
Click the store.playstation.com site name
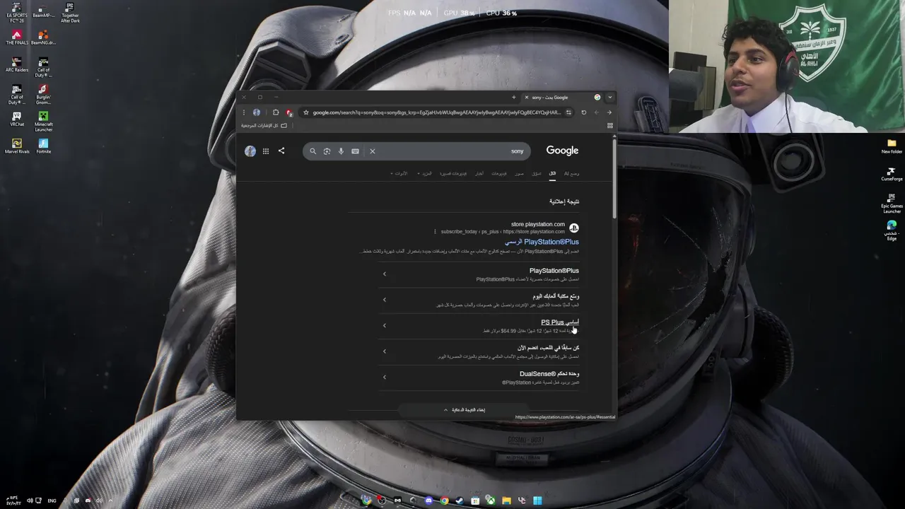pyautogui.click(x=538, y=224)
